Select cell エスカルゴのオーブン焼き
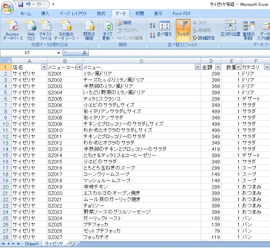This screenshot has height=248, width=270. point(142,193)
